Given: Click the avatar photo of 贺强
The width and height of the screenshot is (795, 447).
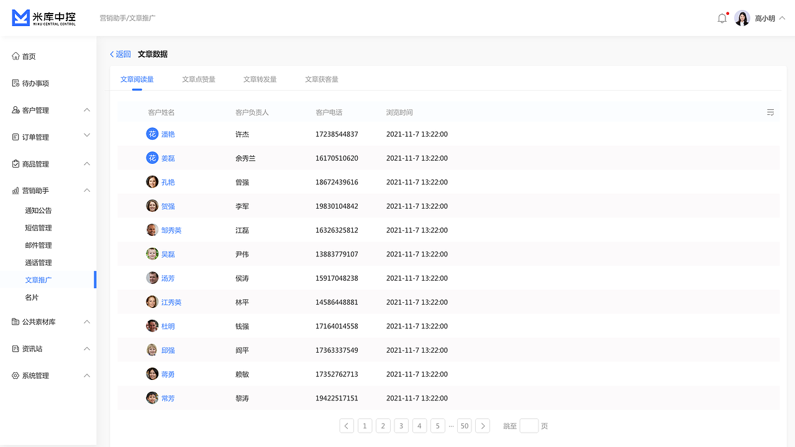Looking at the screenshot, I should (x=152, y=206).
